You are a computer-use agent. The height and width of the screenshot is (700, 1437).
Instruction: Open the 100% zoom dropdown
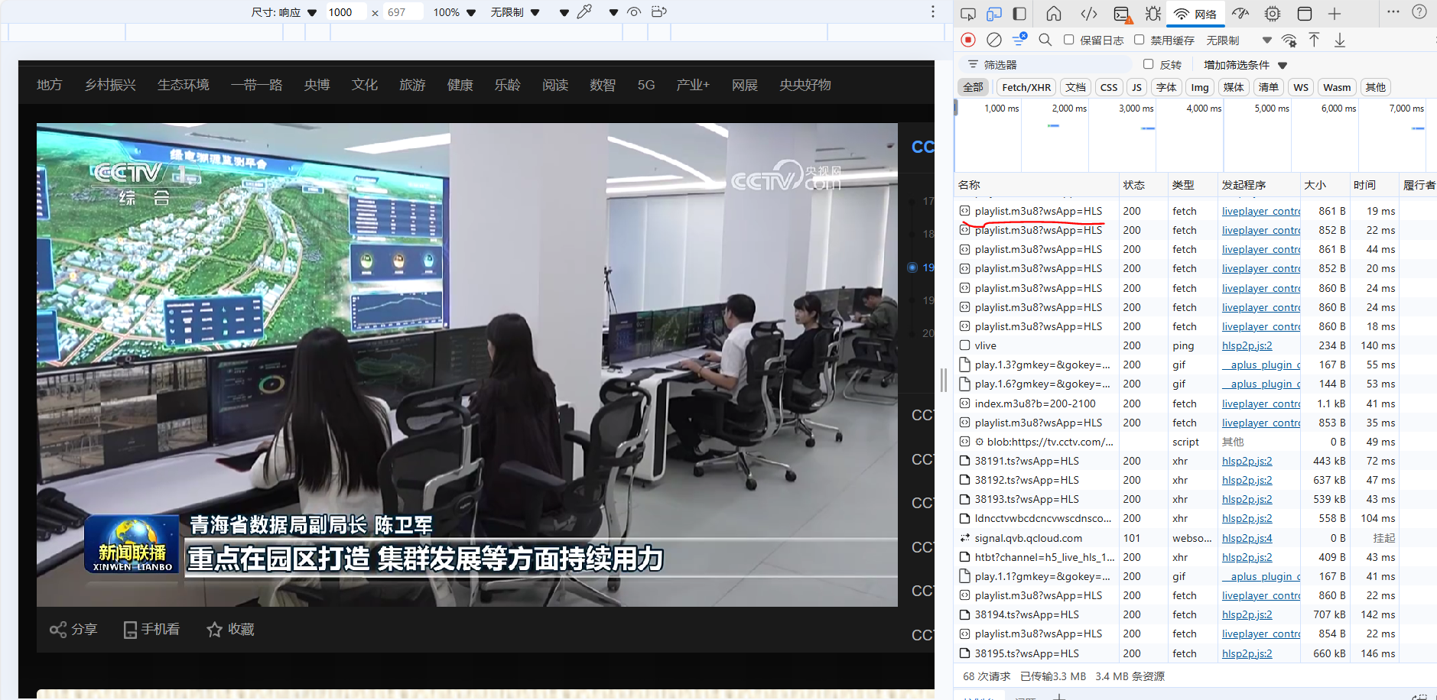click(x=454, y=12)
